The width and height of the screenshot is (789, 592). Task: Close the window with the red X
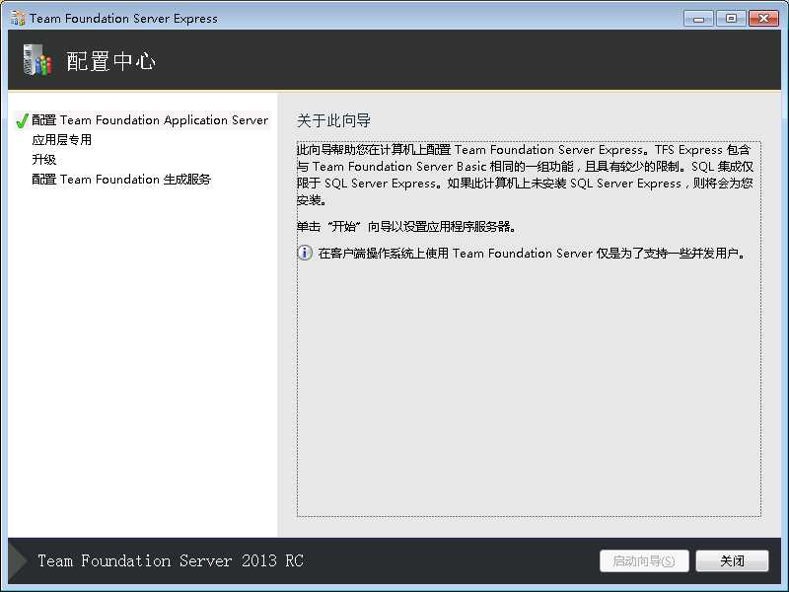click(763, 19)
